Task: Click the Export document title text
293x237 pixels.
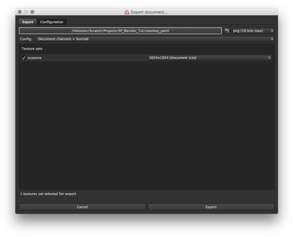Action: click(x=149, y=12)
